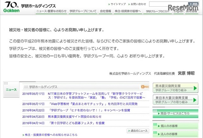Switch to the English site
The image size is (203, 138).
pos(178,11)
